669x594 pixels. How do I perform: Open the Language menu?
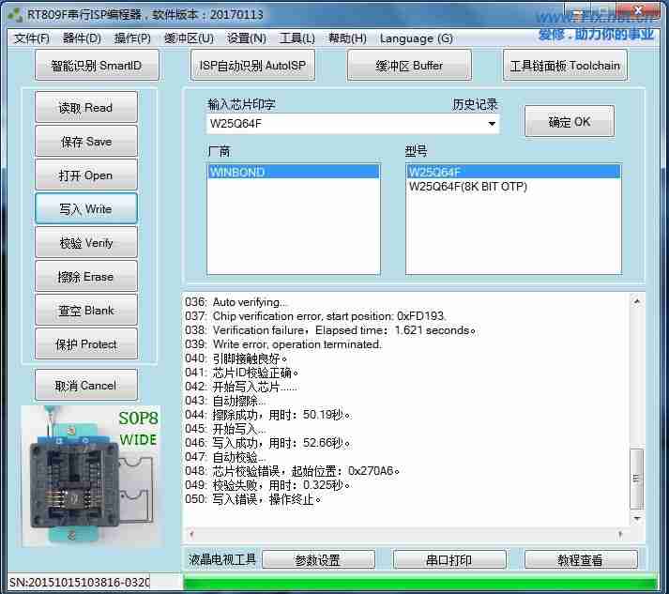[x=416, y=38]
